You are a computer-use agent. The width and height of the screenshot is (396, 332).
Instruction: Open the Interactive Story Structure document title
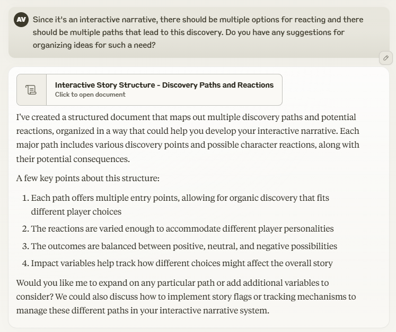164,85
